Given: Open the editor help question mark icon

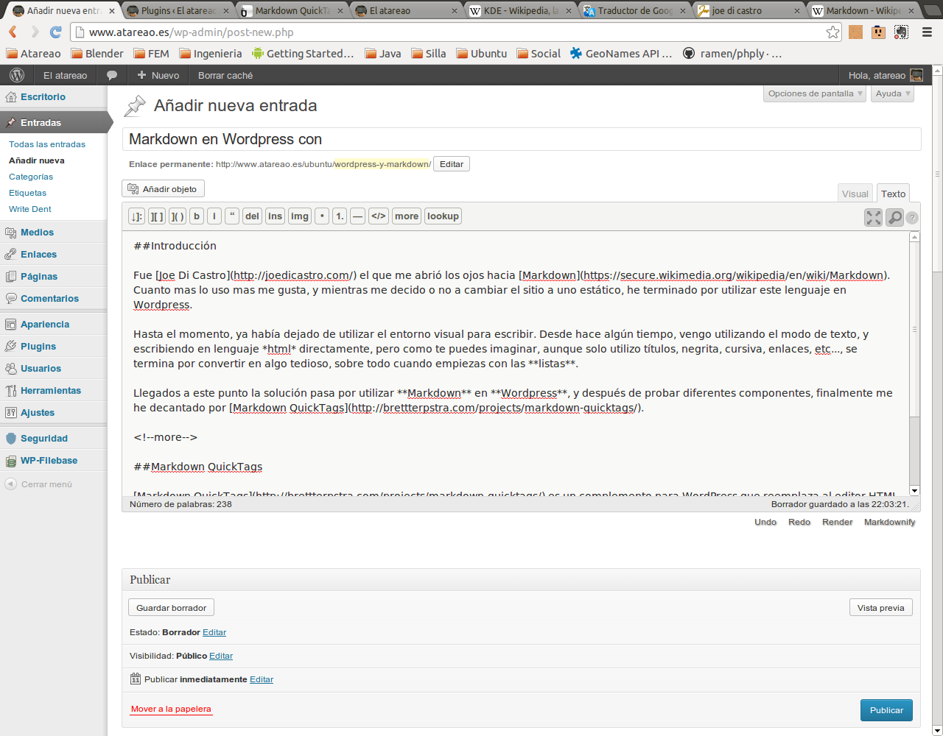Looking at the screenshot, I should tap(912, 218).
